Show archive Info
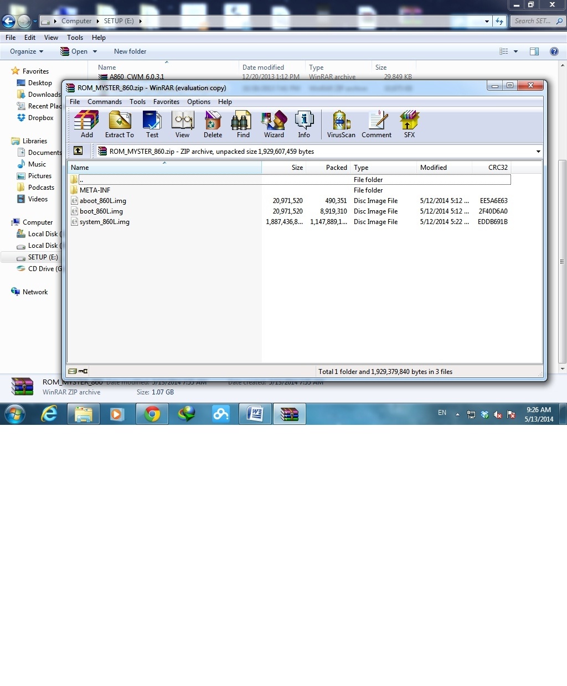567x686 pixels. click(304, 124)
